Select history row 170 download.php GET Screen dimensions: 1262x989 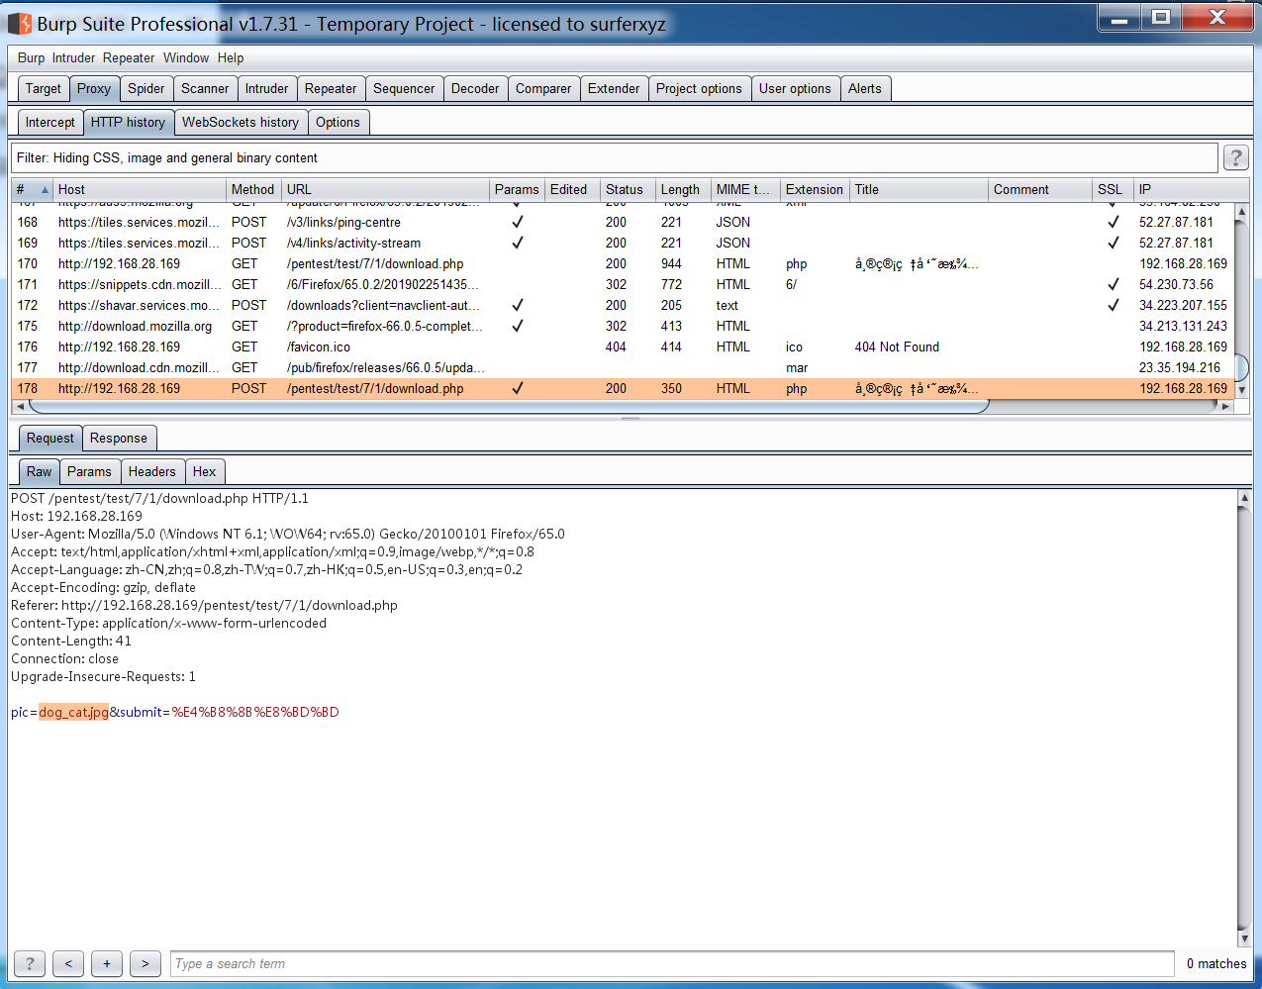624,263
